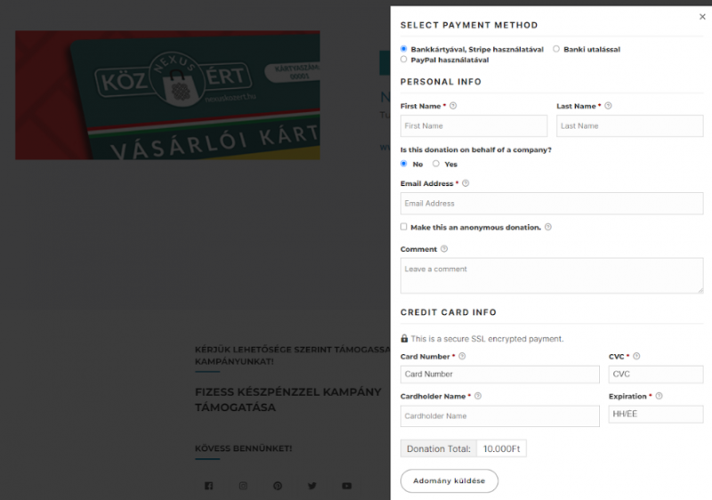Click the First Name input field
The width and height of the screenshot is (712, 500).
473,125
